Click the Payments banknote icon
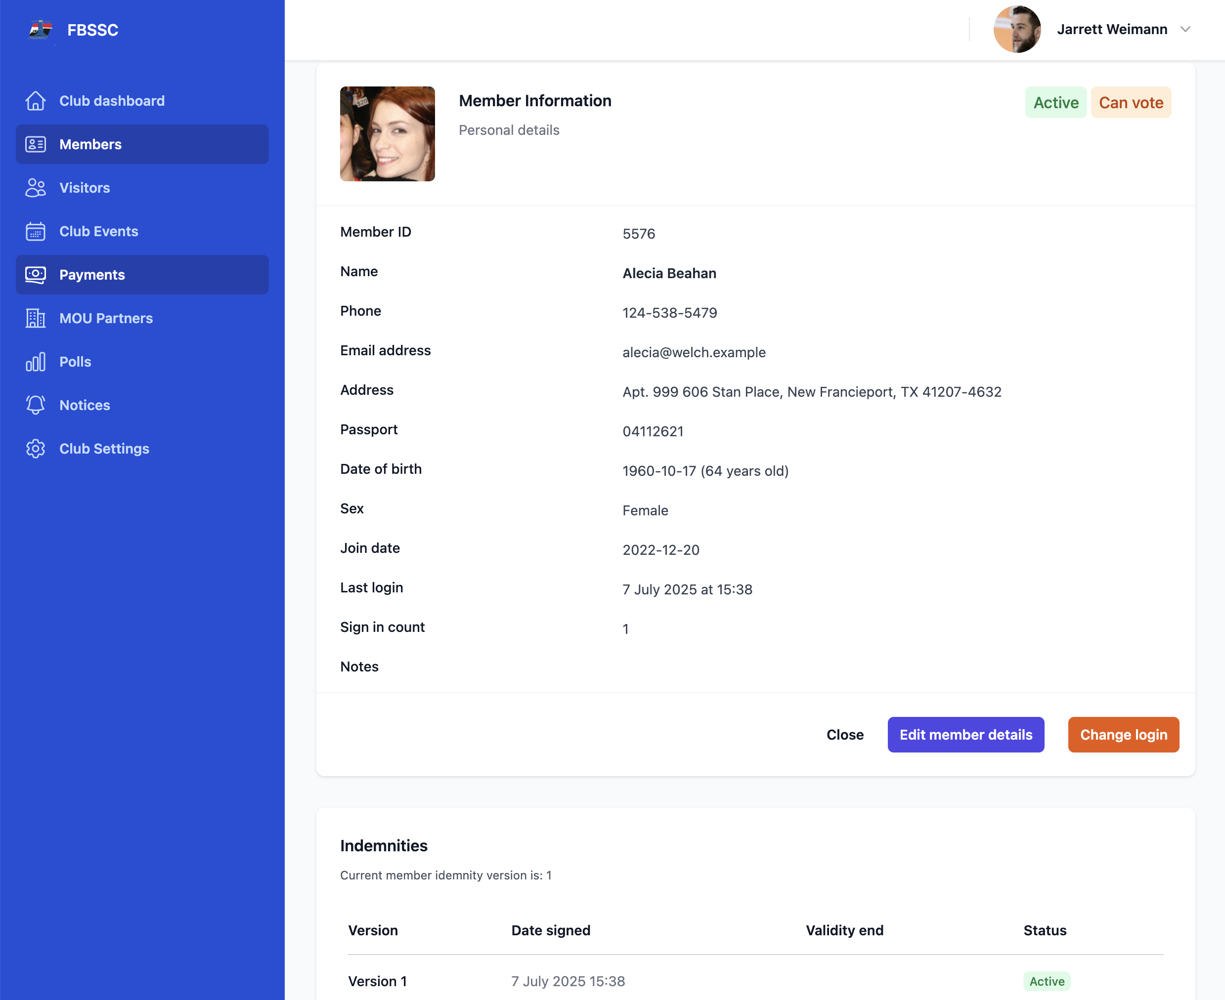 tap(35, 275)
